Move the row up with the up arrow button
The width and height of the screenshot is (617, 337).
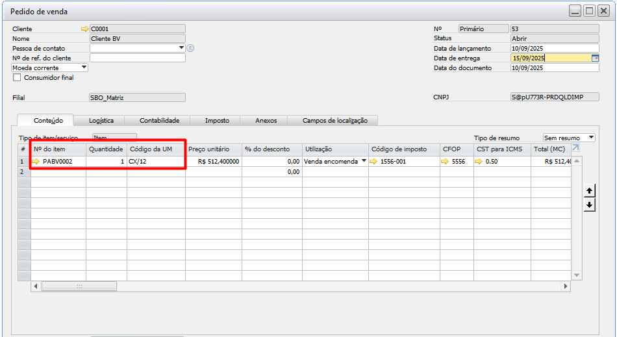589,191
